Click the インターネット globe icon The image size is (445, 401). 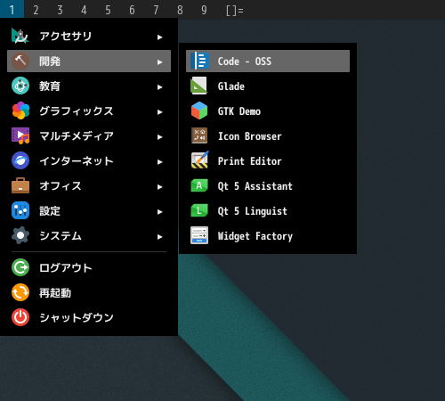20,160
